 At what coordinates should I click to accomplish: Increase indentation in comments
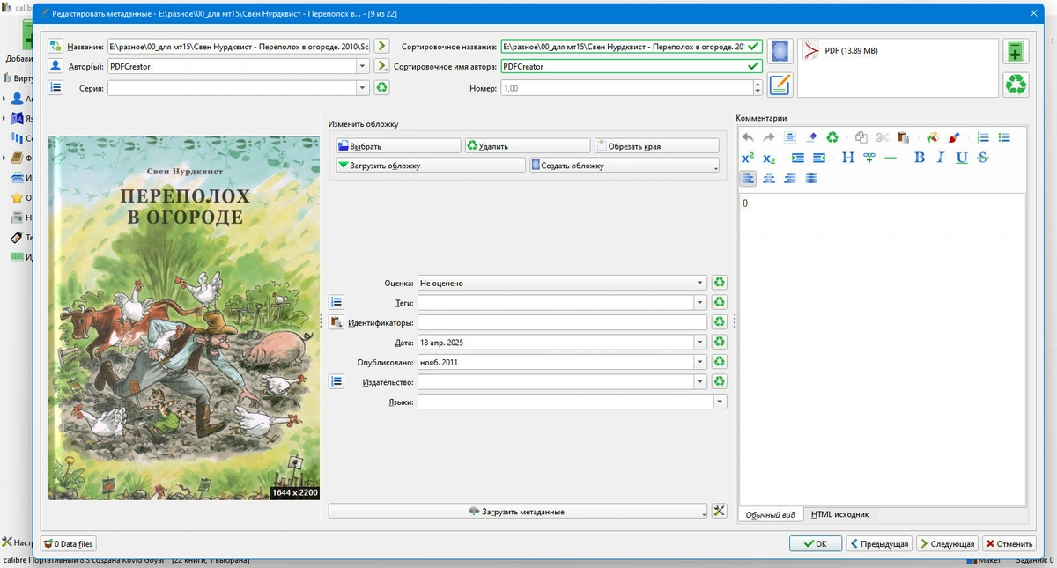click(798, 158)
